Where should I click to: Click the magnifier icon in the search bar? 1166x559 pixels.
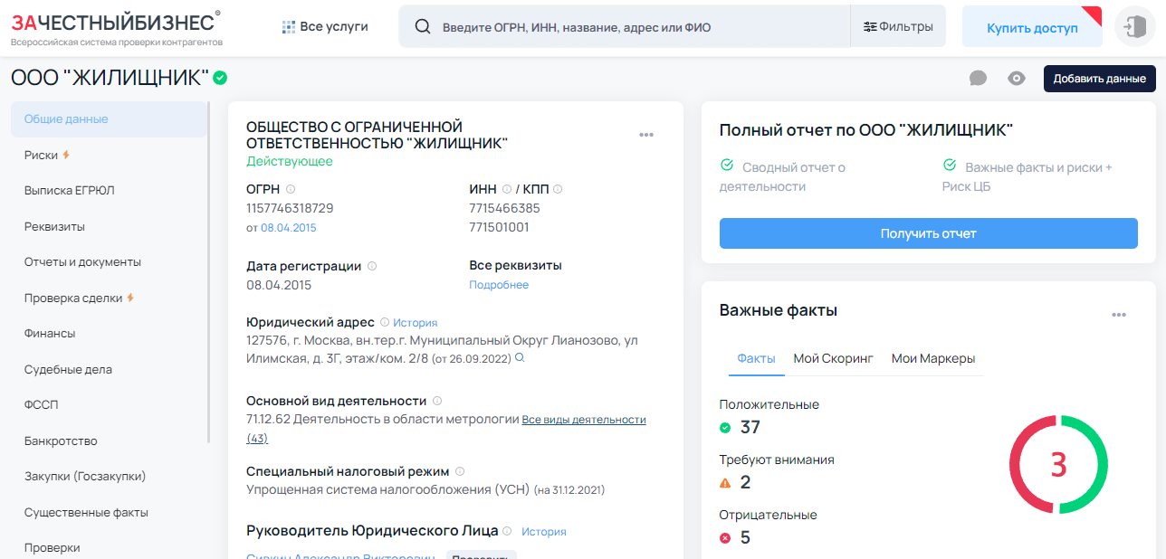pyautogui.click(x=423, y=26)
